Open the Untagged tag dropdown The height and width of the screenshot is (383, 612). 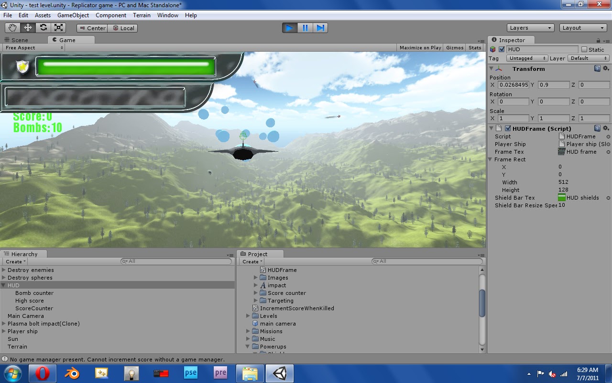coord(527,58)
